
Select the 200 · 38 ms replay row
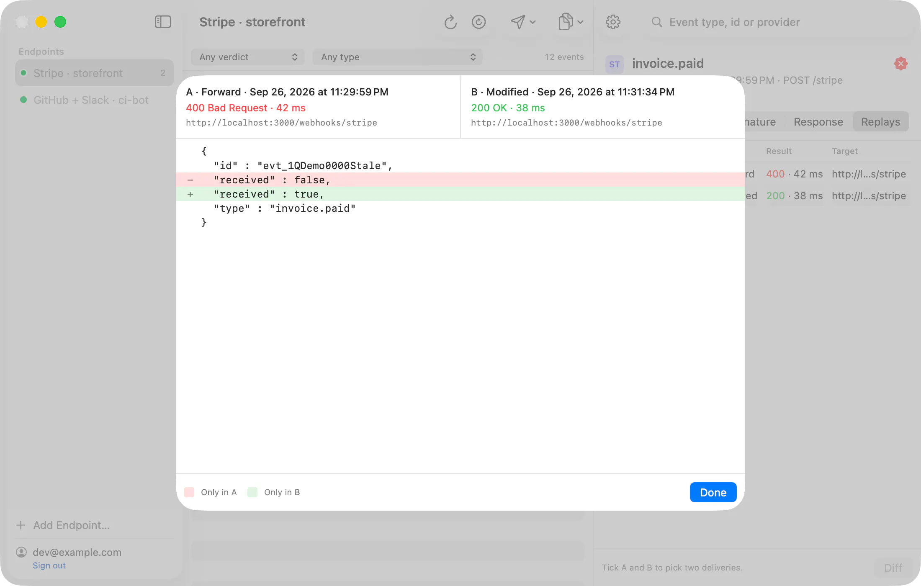828,195
